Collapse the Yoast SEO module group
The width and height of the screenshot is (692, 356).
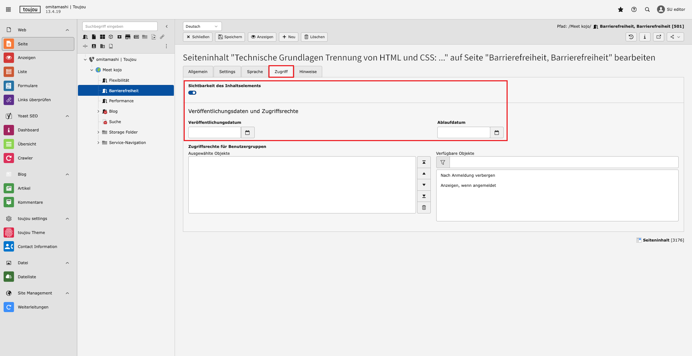click(67, 116)
